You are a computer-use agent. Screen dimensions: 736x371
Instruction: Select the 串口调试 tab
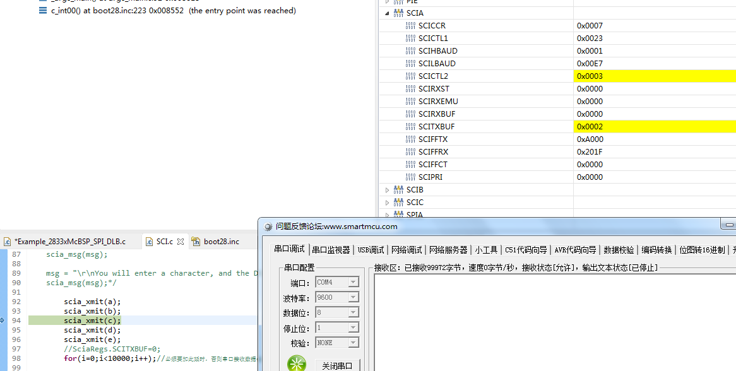[x=290, y=249]
